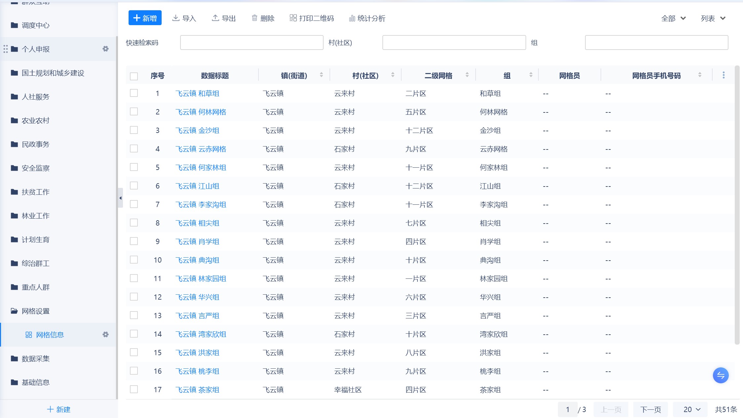Image resolution: width=743 pixels, height=418 pixels.
Task: Open settings gear beside 个人申报
Action: [105, 49]
